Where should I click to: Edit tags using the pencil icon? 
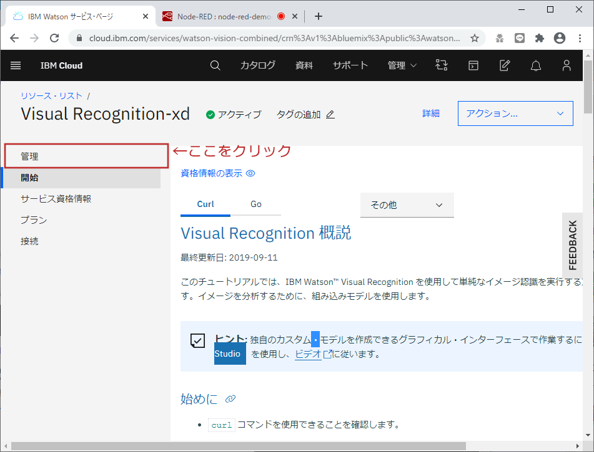point(330,115)
